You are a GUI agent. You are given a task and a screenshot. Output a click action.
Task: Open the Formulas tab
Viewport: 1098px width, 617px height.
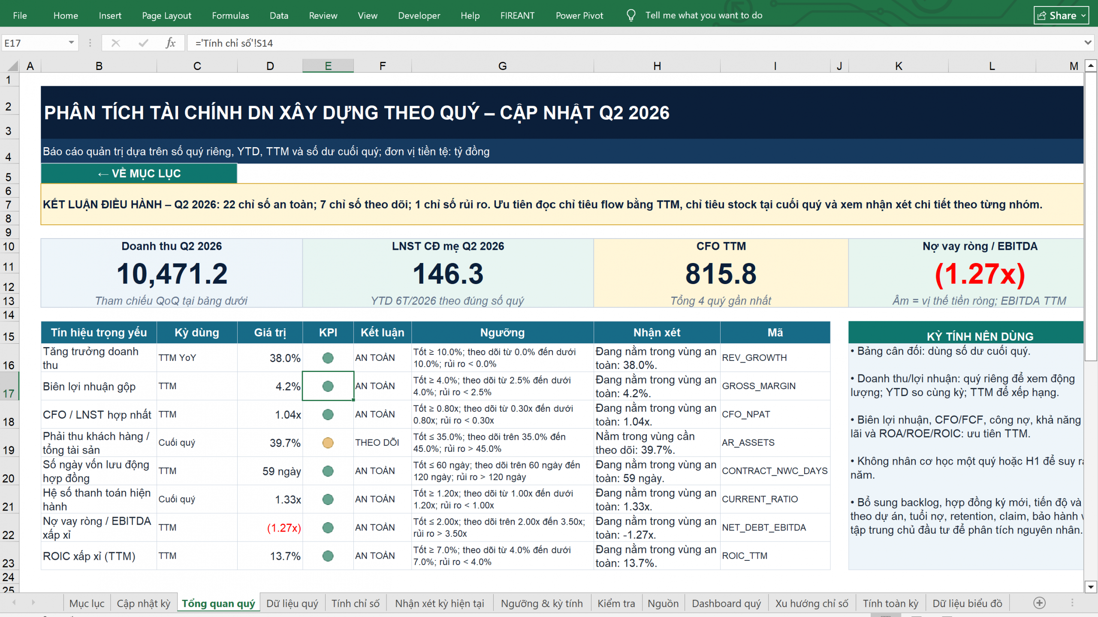(230, 15)
